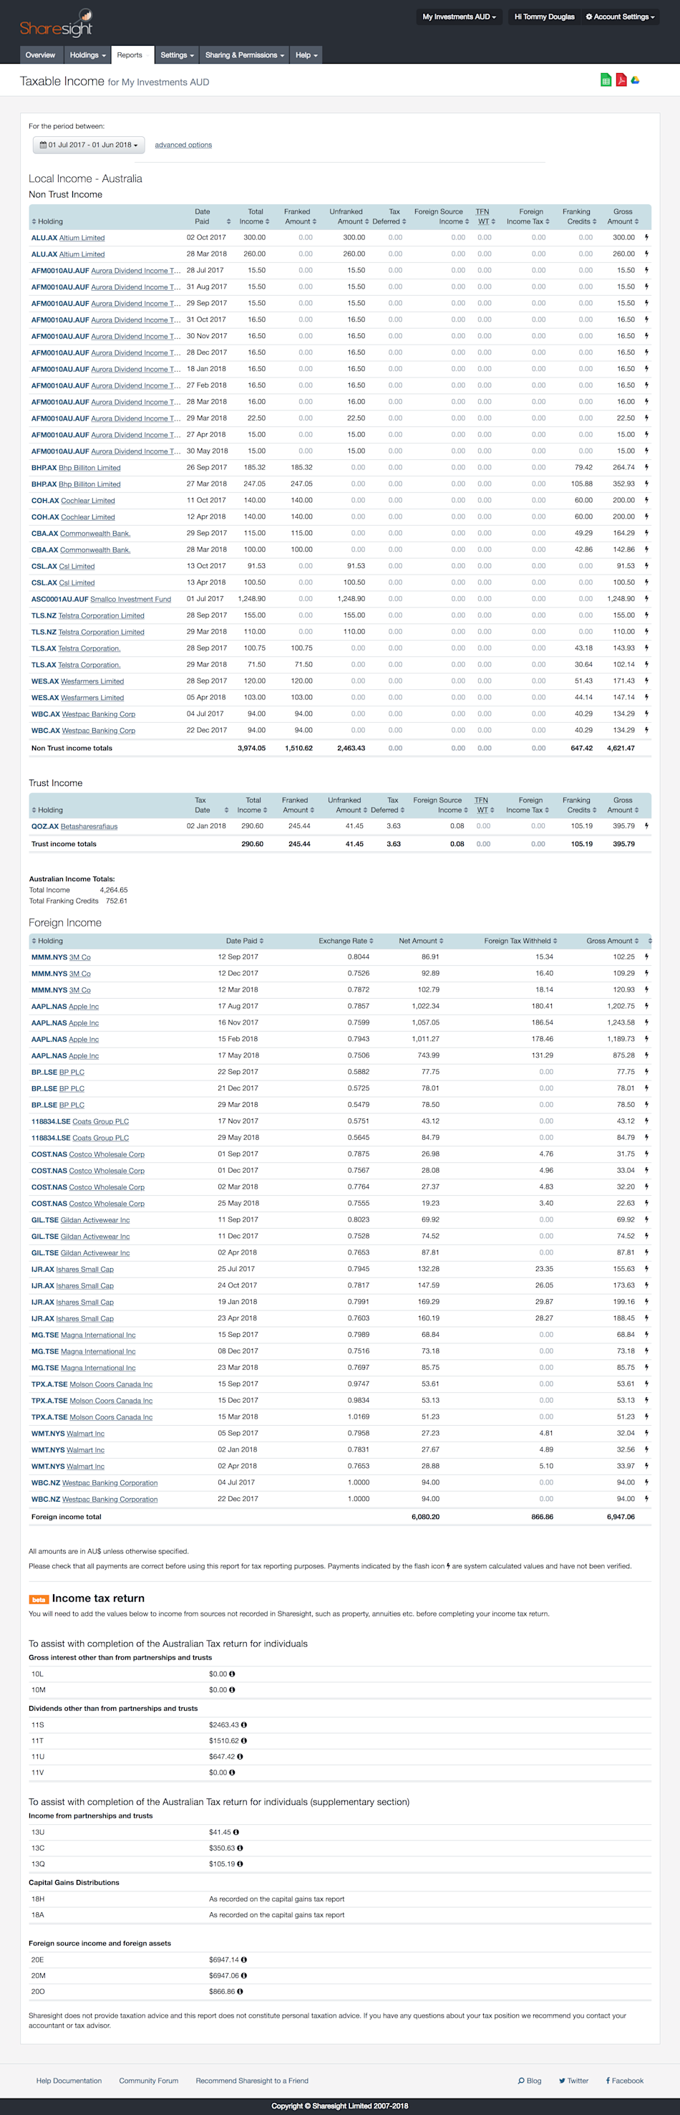Screen dimensions: 680x2115
Task: Click info icon beside 10M $0.00
Action: pos(232,1689)
